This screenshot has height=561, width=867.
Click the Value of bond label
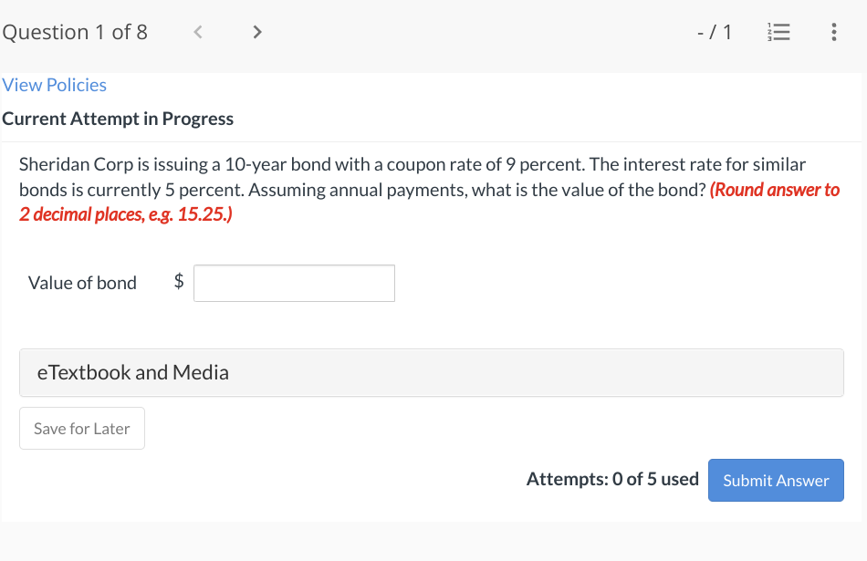pyautogui.click(x=82, y=283)
